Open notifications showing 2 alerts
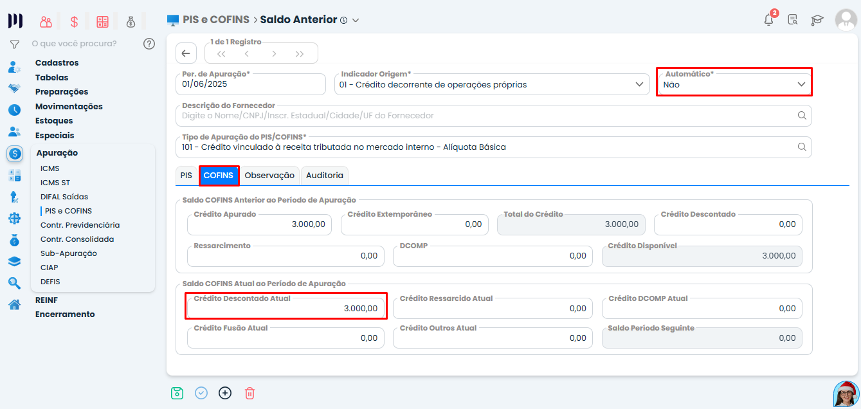Screen dimensions: 861x409 768,20
